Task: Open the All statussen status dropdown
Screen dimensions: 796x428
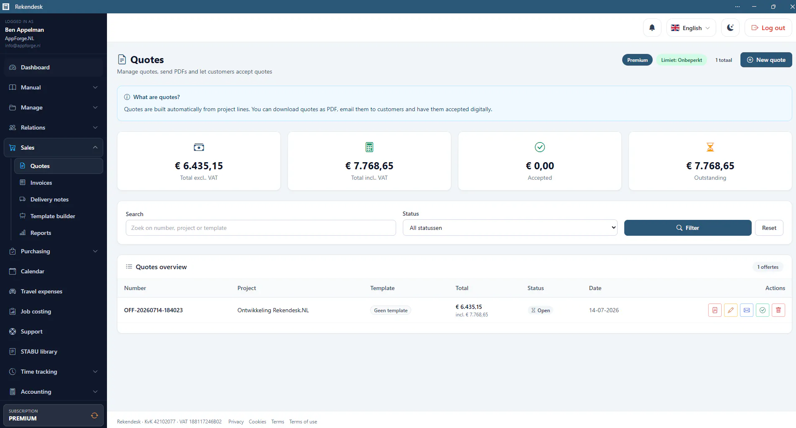Action: 510,228
